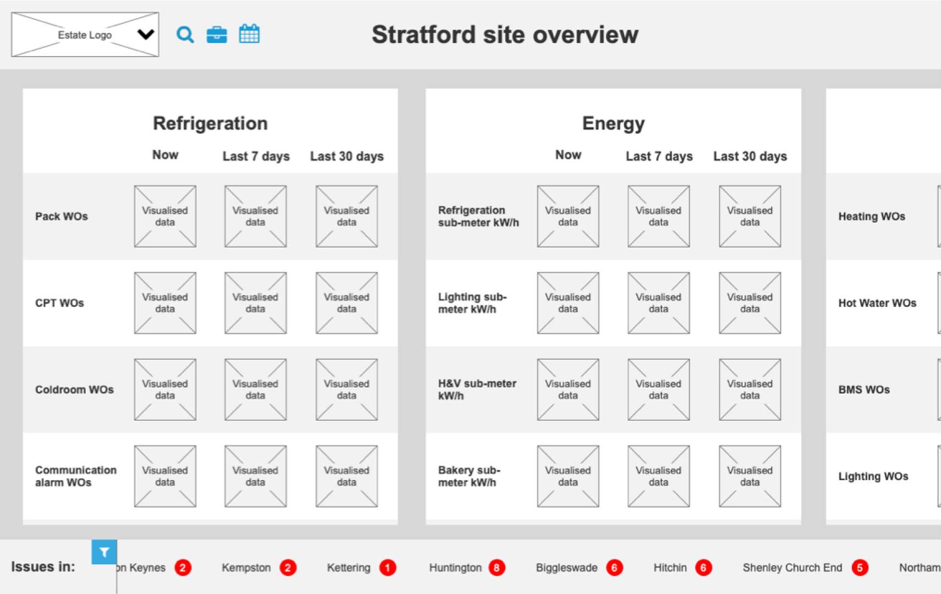941x594 pixels.
Task: Click Biggleswade red badge showing 6
Action: click(x=615, y=568)
